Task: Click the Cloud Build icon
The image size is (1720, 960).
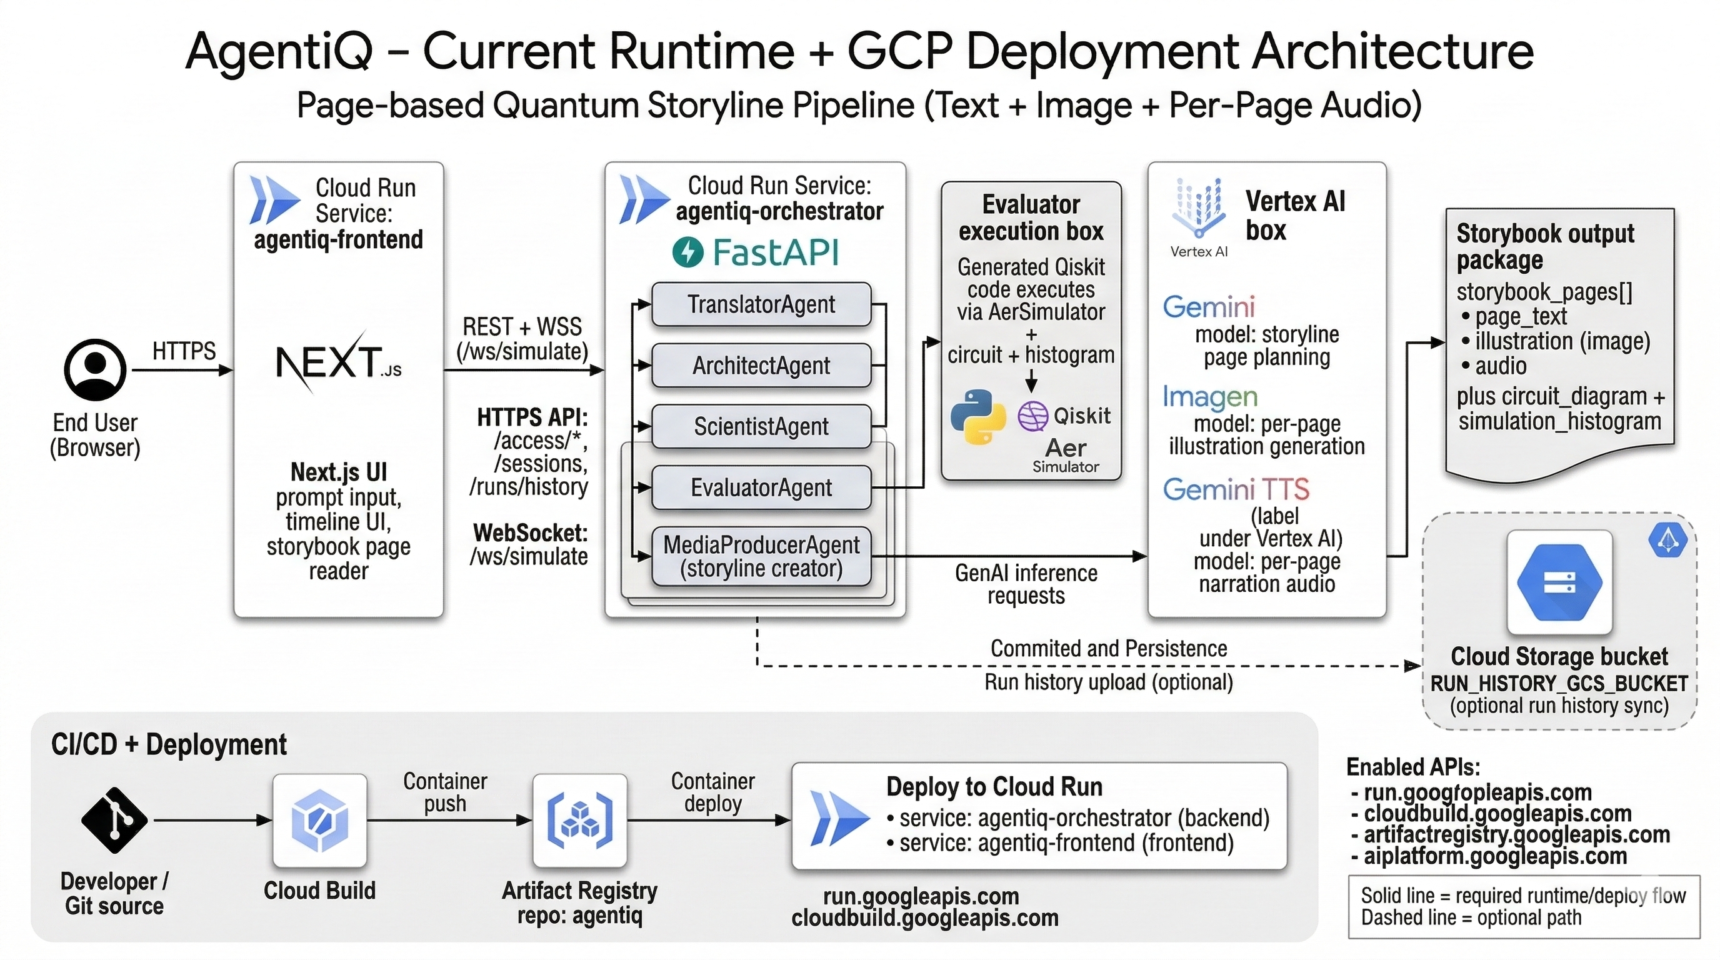Action: point(320,821)
